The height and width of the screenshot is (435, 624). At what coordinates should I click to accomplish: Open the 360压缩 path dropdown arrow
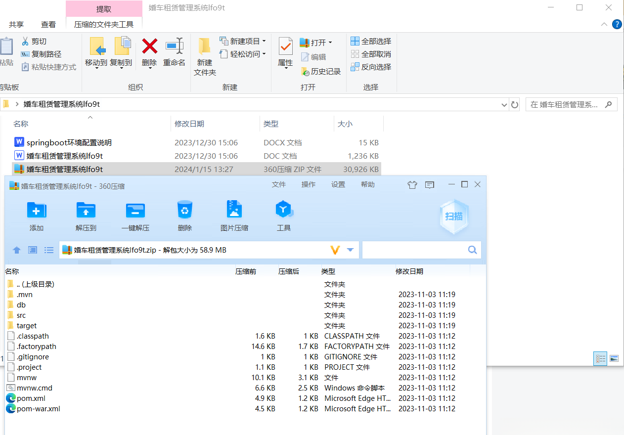click(350, 250)
